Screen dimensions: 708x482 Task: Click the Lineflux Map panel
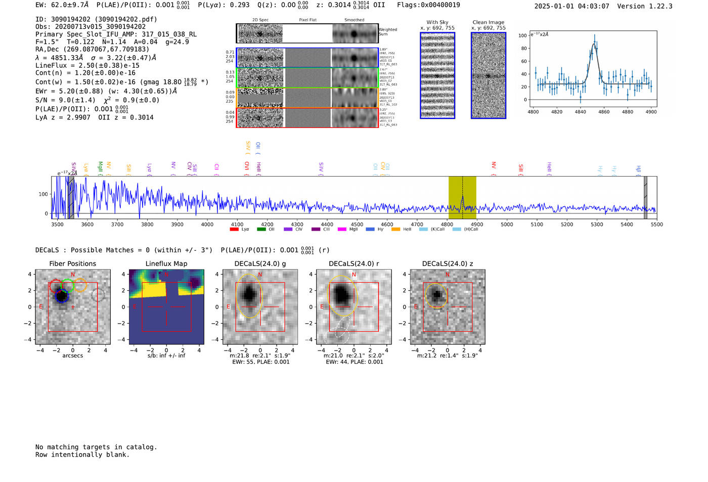point(166,307)
